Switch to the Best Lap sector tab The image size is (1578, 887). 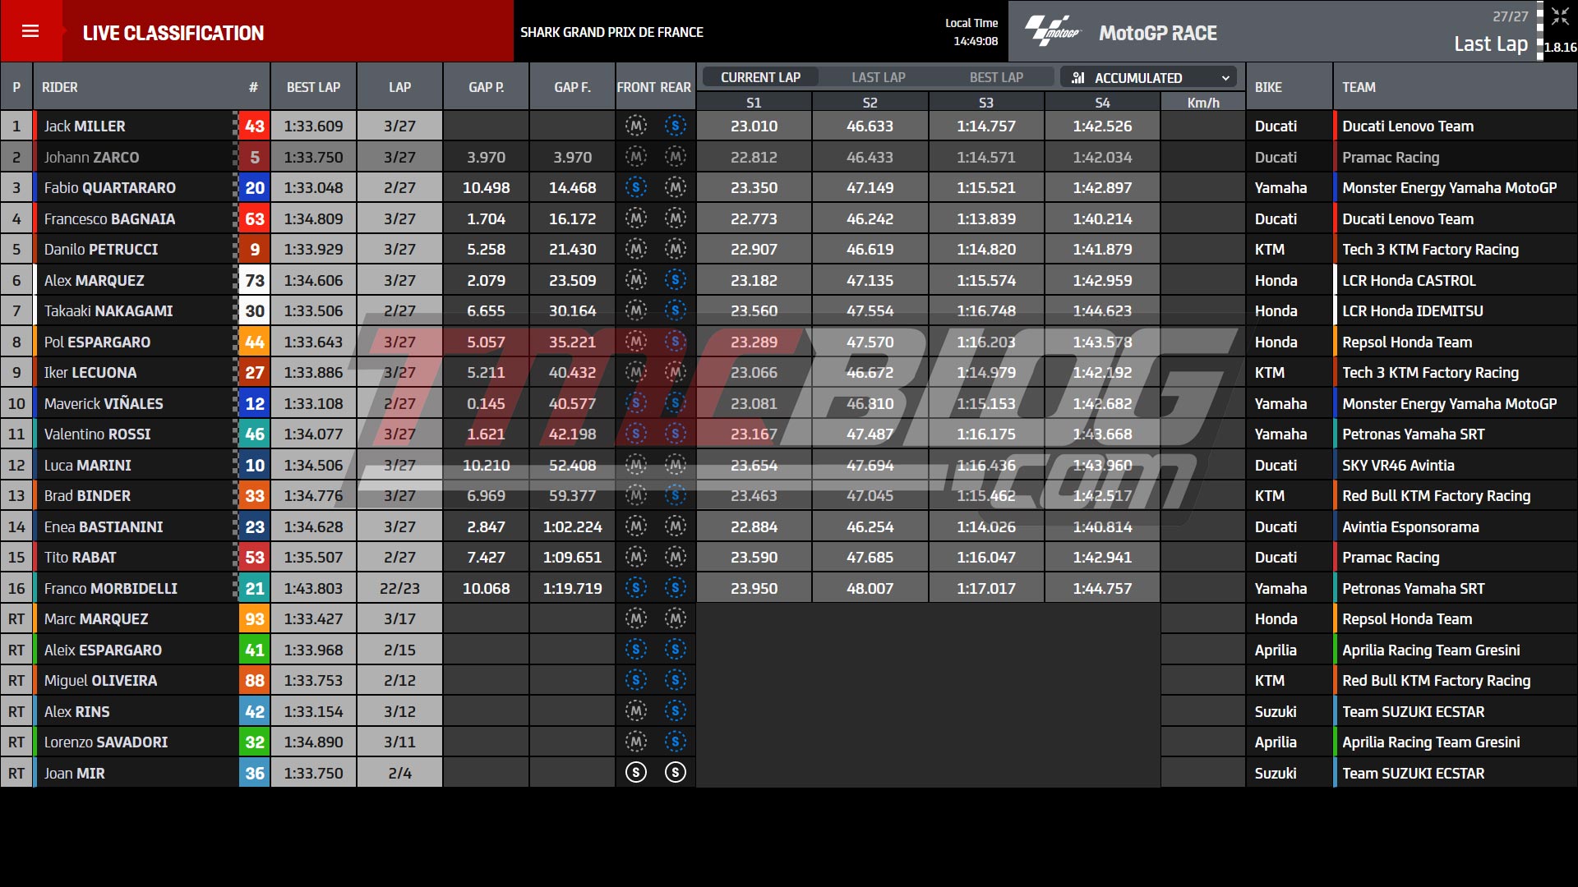[x=996, y=77]
